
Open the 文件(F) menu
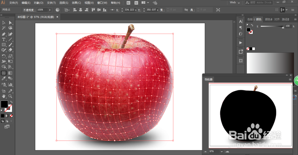[13, 3]
